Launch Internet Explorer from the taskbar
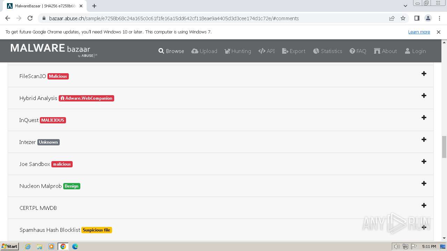This screenshot has height=251, width=447. click(x=28, y=246)
